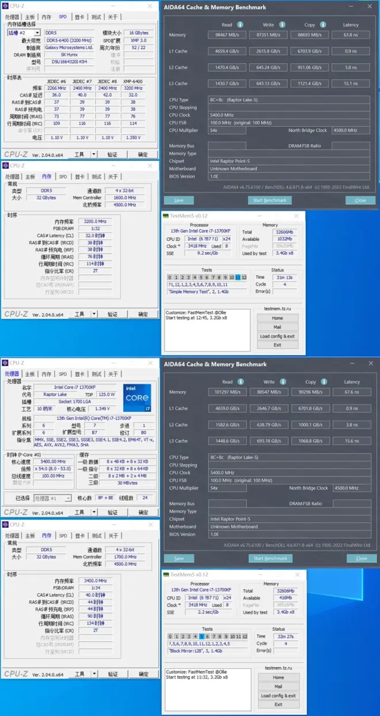The height and width of the screenshot is (716, 380).
Task: Click the Copy info icon in top AIDA64
Action: (323, 25)
